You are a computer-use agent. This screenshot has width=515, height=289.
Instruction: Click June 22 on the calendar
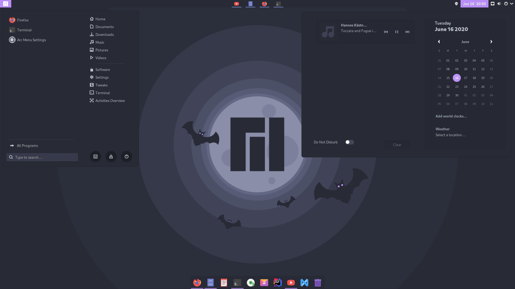(x=448, y=86)
